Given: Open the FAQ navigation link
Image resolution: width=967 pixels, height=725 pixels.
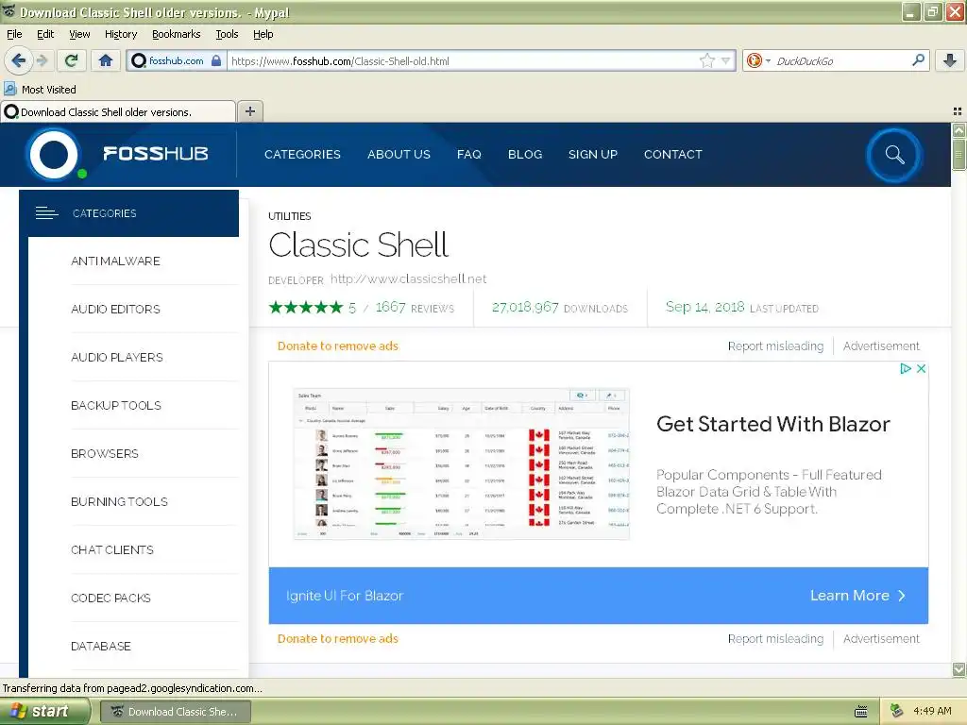Looking at the screenshot, I should pos(468,154).
